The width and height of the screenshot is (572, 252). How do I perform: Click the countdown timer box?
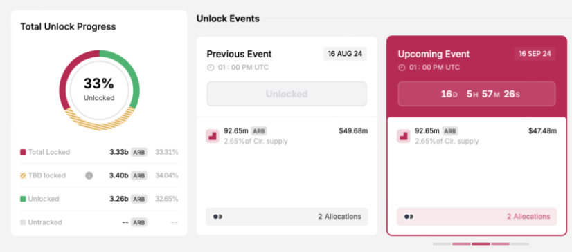tap(477, 94)
